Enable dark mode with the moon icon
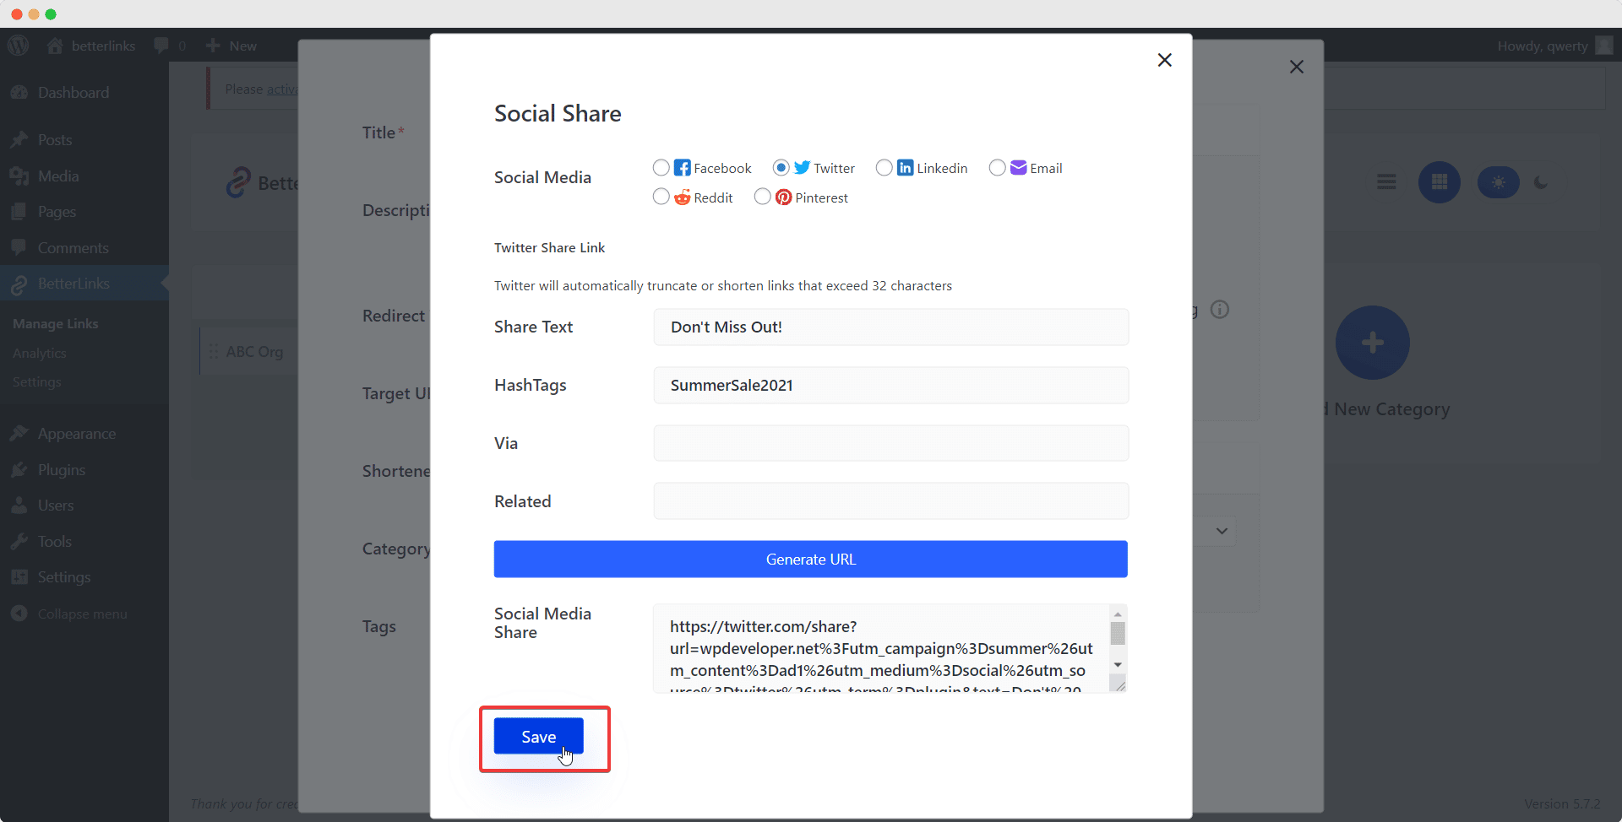Viewport: 1622px width, 822px height. (1541, 181)
